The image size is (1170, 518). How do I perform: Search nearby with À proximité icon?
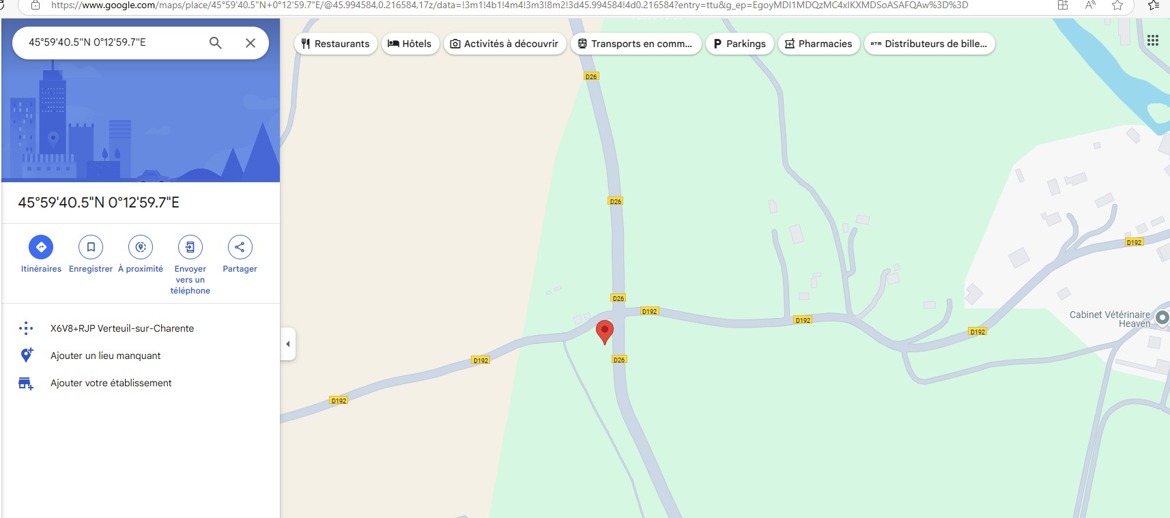tap(141, 247)
